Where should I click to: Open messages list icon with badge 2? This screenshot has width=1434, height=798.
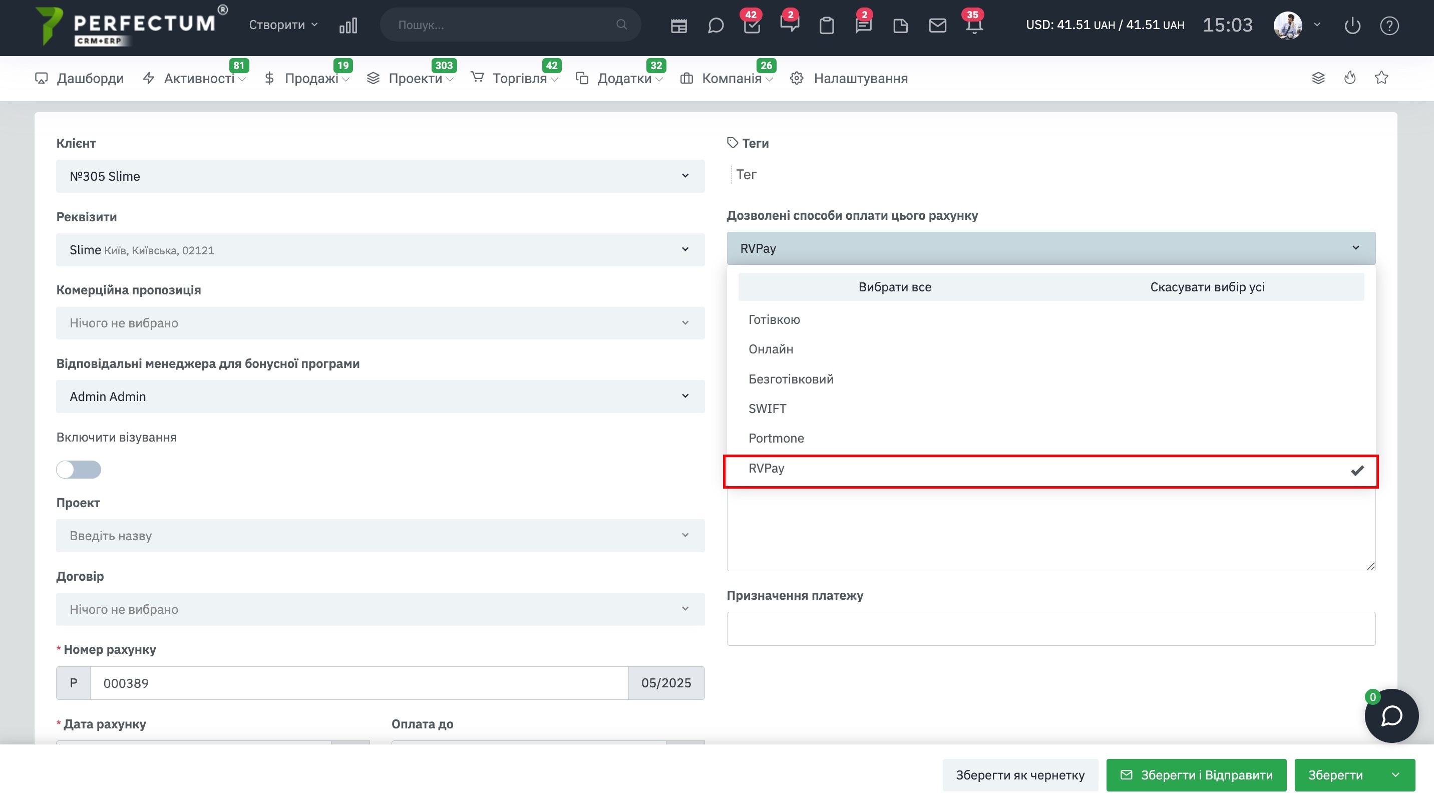pos(863,26)
